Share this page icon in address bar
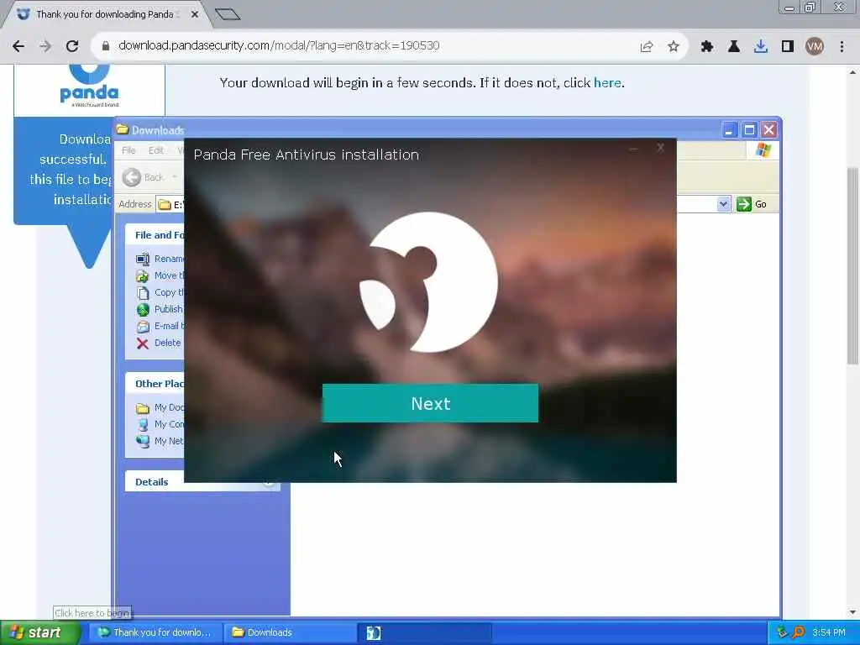Viewport: 860px width, 645px height. tap(647, 47)
